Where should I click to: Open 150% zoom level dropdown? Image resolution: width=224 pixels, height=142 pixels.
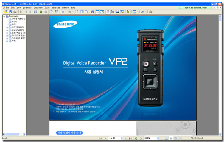(158, 138)
